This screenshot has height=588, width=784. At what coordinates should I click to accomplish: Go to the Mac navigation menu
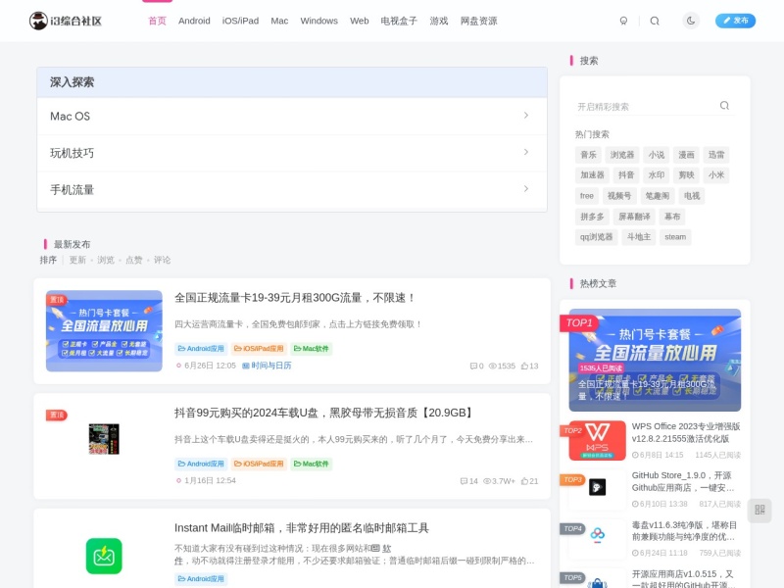pyautogui.click(x=279, y=21)
